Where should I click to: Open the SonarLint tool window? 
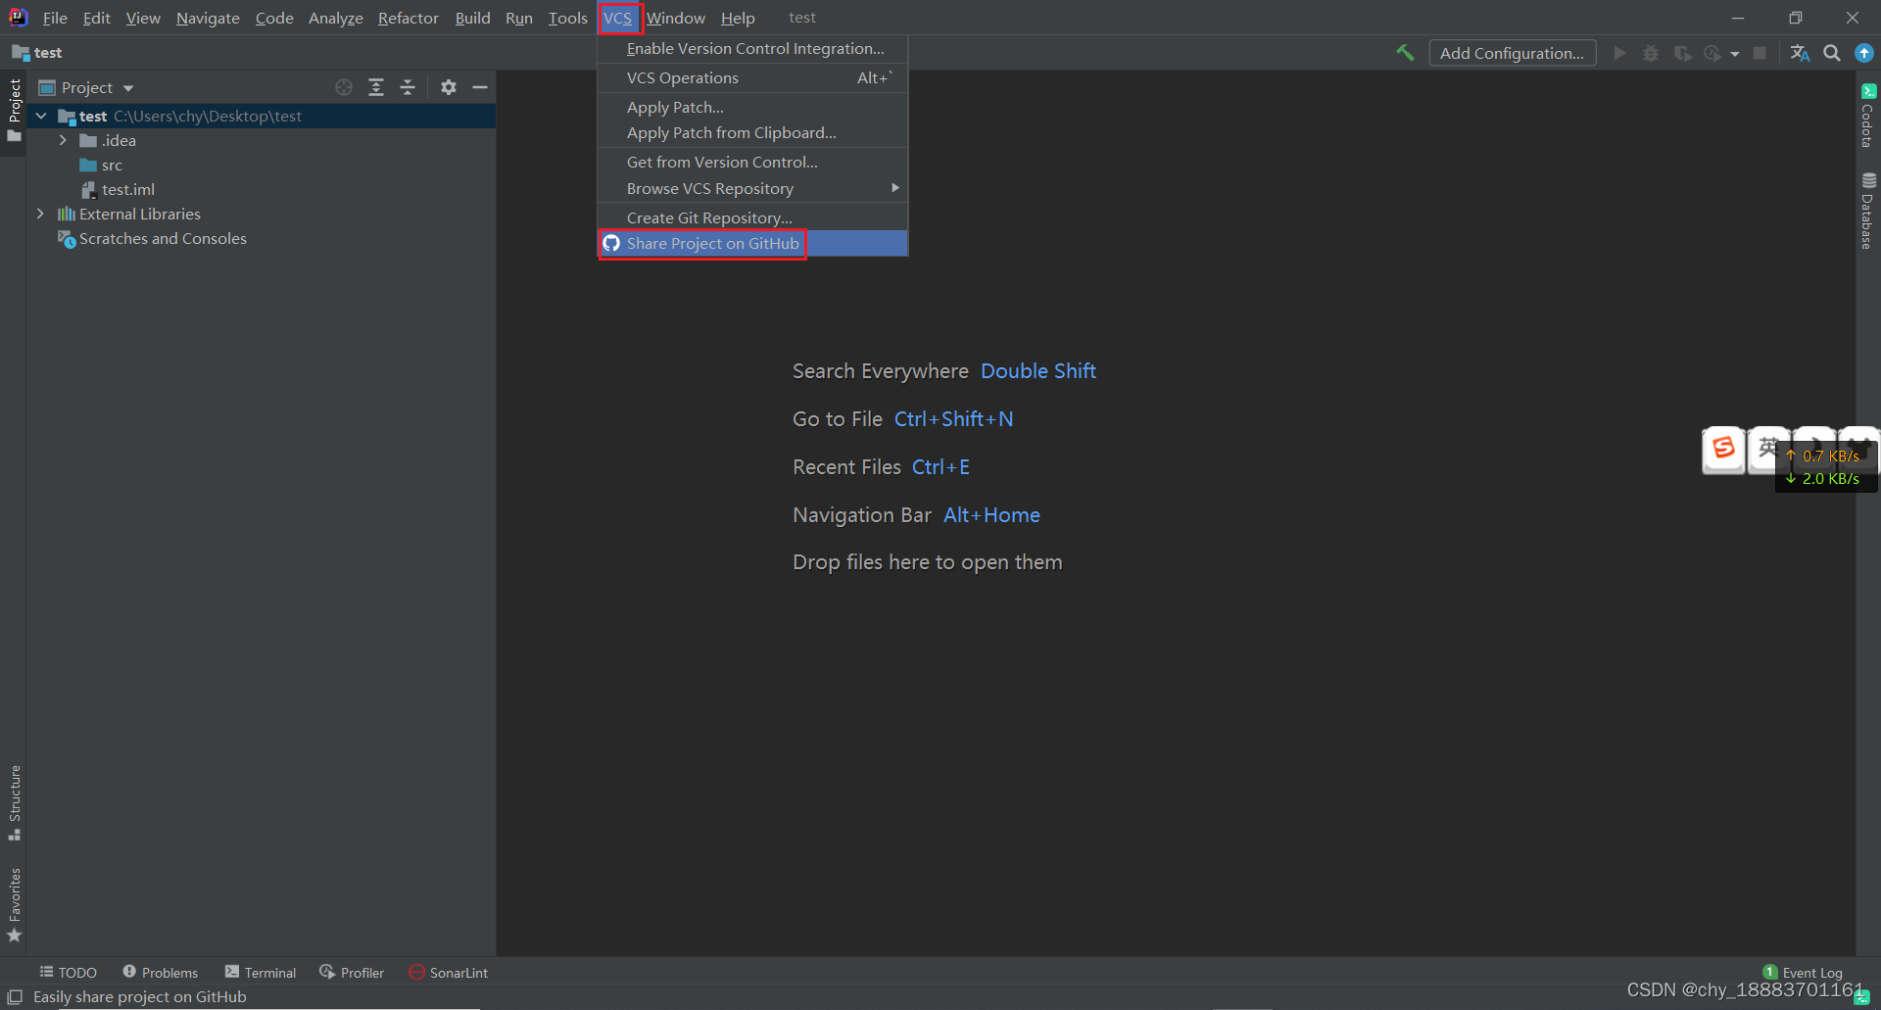(448, 972)
